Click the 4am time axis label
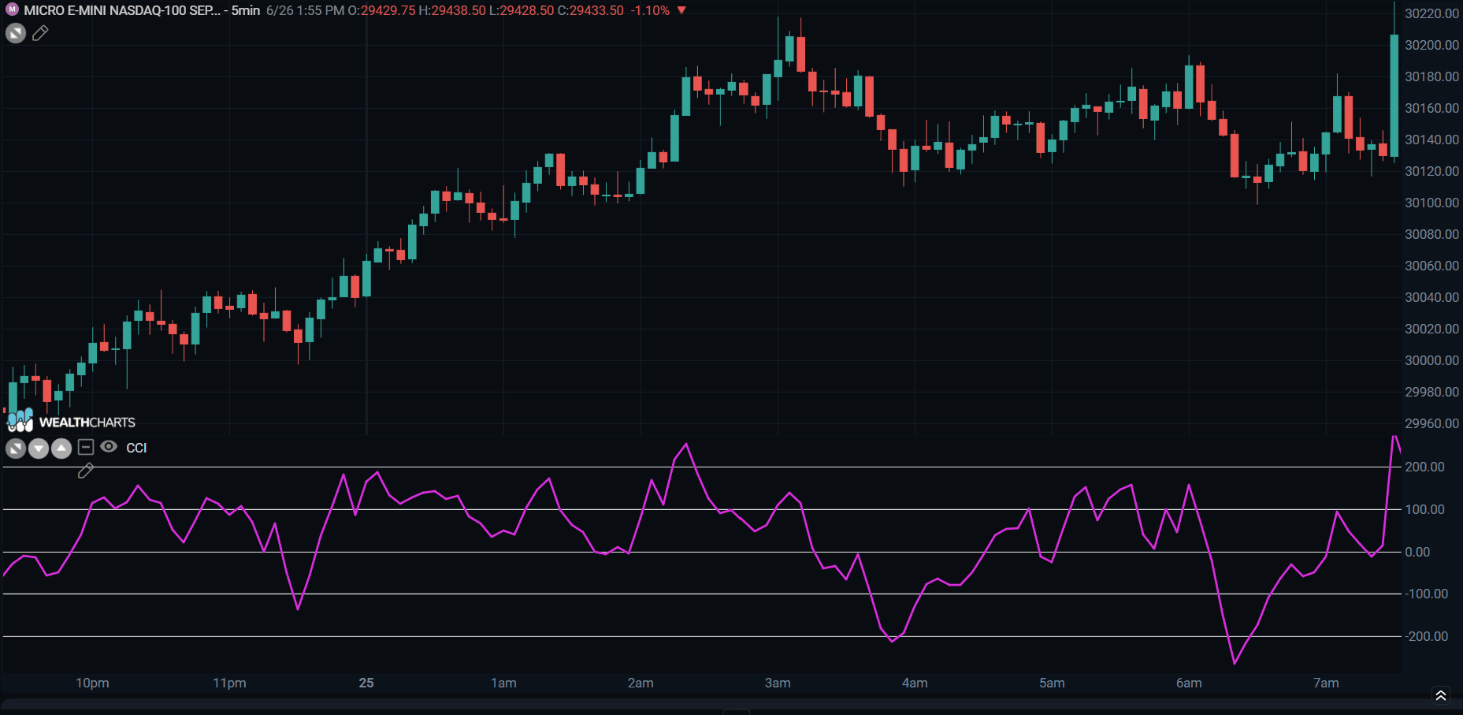Viewport: 1463px width, 715px height. (x=915, y=683)
